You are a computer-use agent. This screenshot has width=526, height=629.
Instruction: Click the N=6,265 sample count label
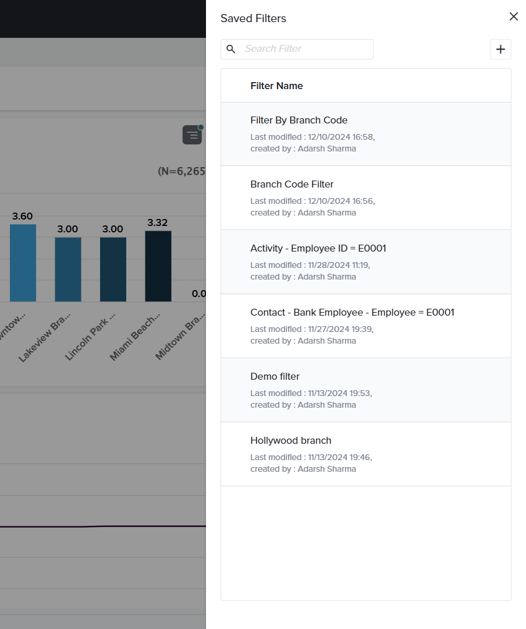tap(182, 171)
